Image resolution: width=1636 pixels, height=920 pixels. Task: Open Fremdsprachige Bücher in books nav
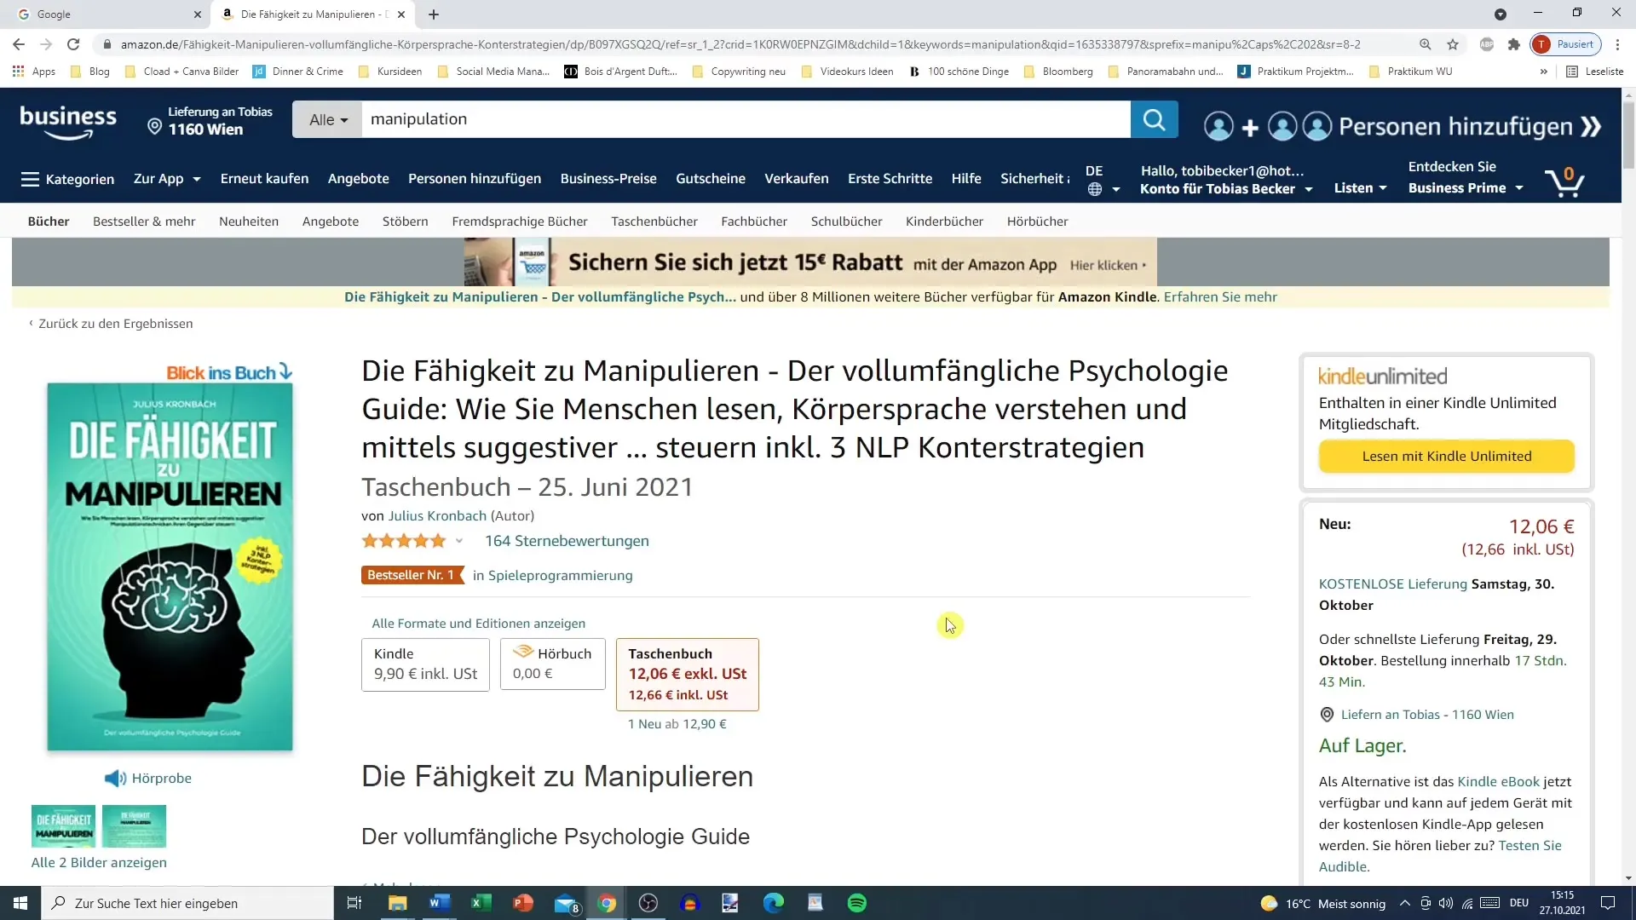pos(520,221)
